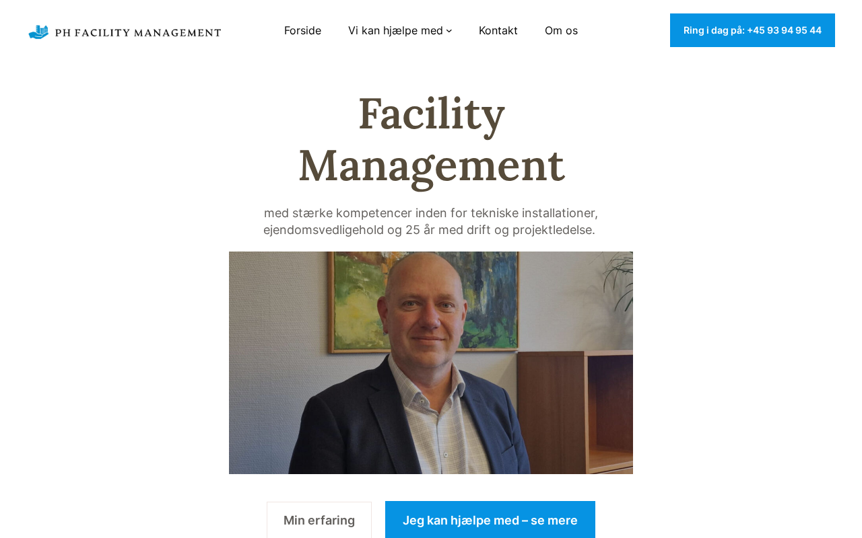Click the word Management in the heading
This screenshot has width=862, height=538.
click(x=431, y=165)
